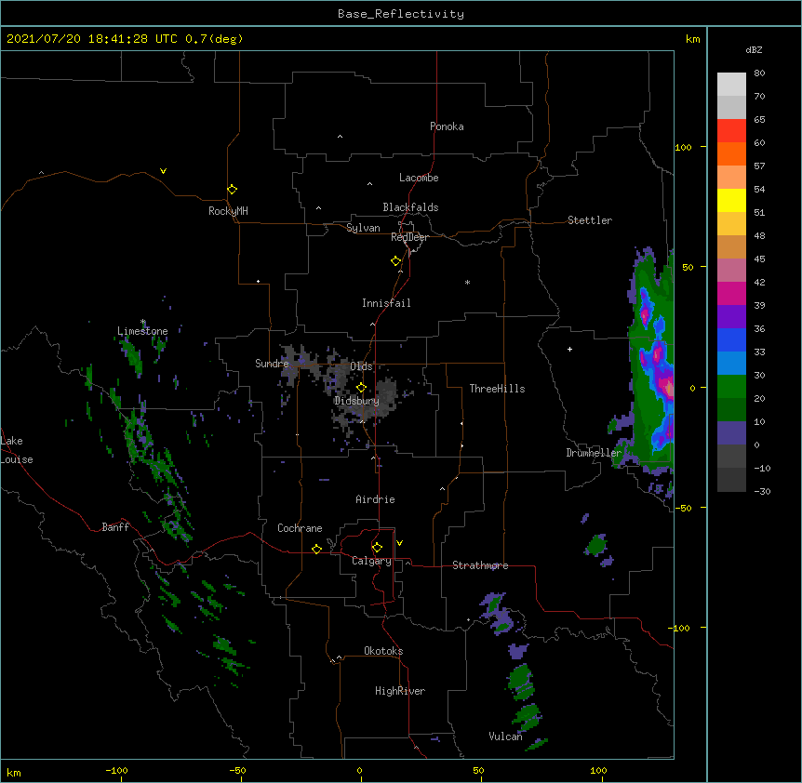Click the Cochrane label
The image size is (802, 783).
click(300, 528)
